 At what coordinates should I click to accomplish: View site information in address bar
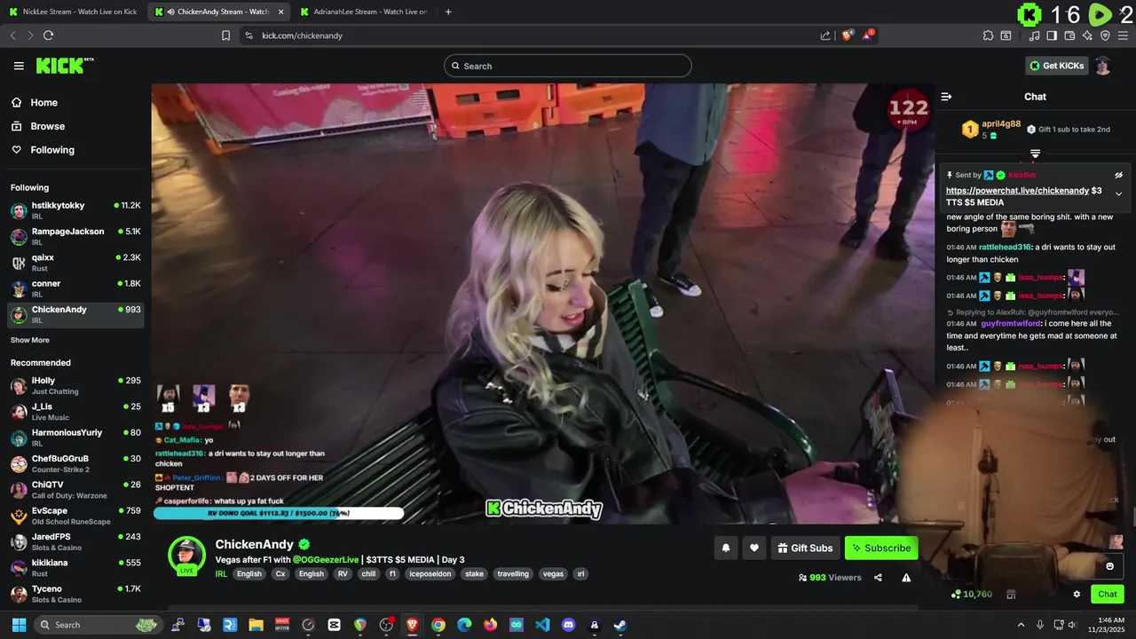248,35
